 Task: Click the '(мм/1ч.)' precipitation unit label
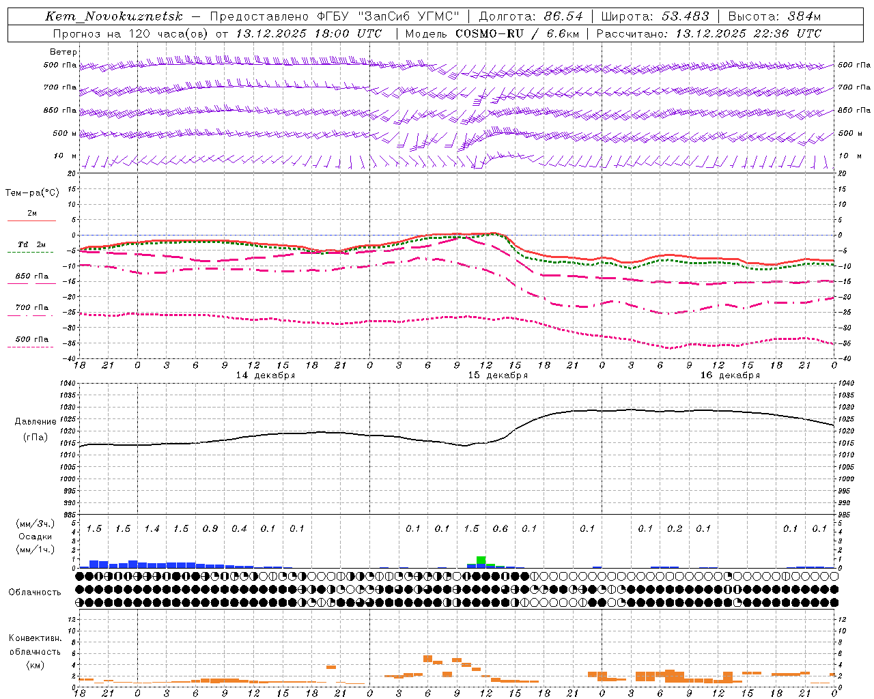(34, 550)
